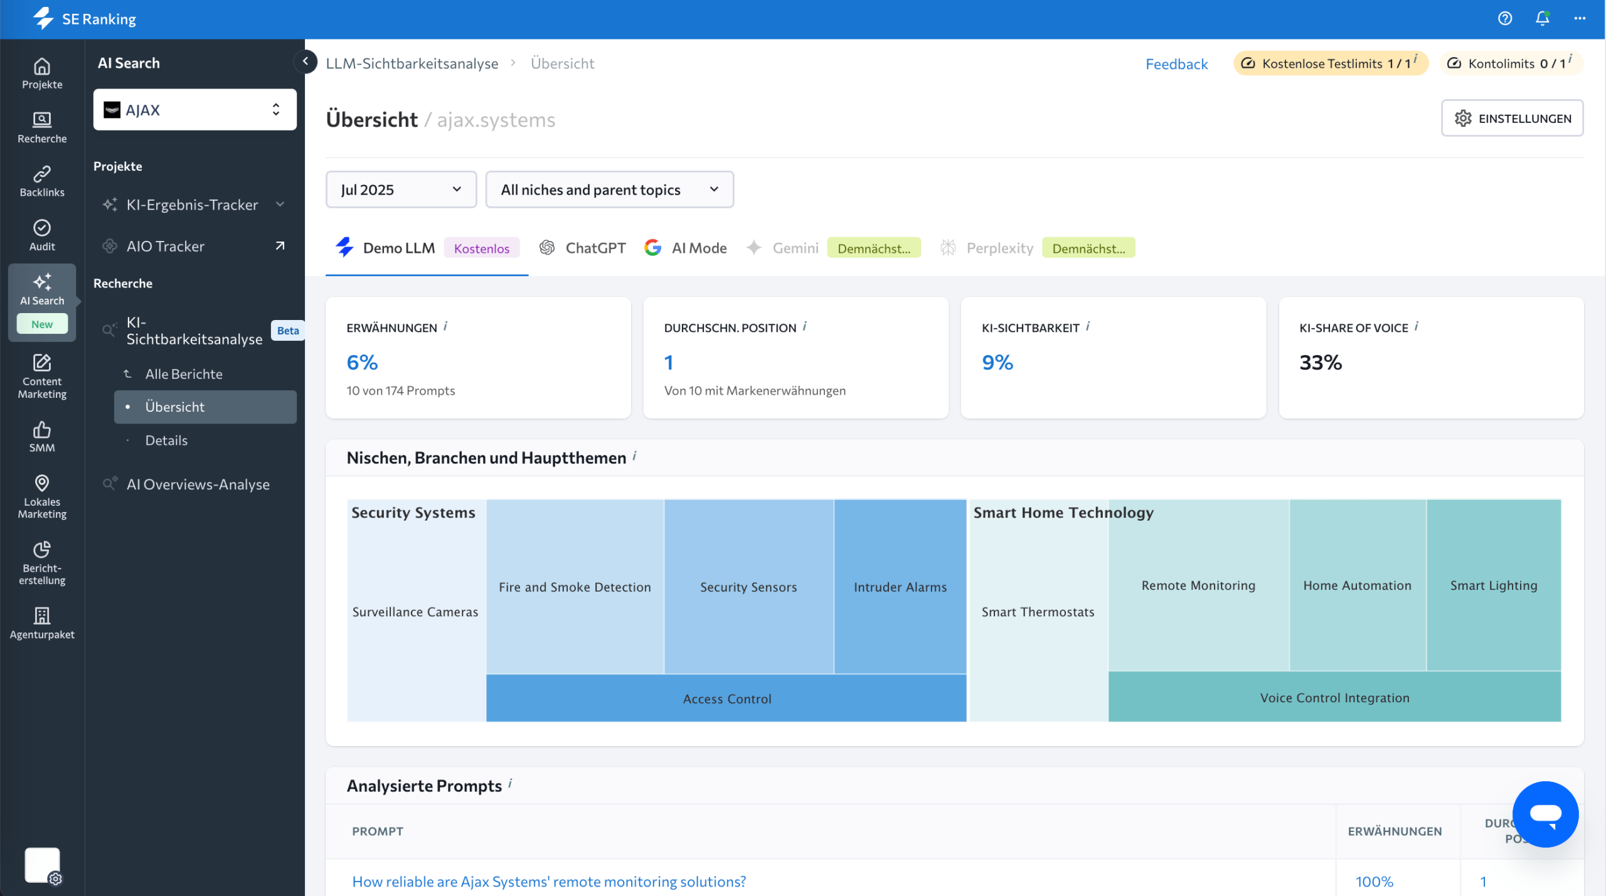Select the Perplexity tab
Viewport: 1606px width, 896px height.
click(x=1038, y=248)
